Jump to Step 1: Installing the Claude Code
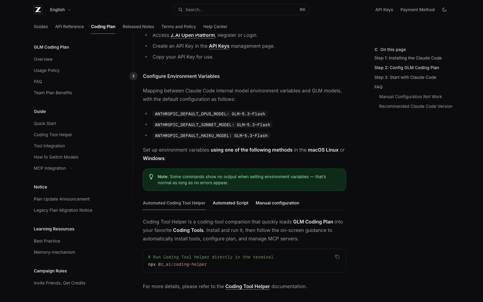This screenshot has width=483, height=302. coord(408,58)
